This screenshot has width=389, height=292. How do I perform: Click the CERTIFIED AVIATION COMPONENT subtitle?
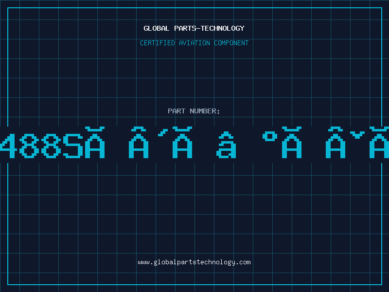[x=194, y=43]
